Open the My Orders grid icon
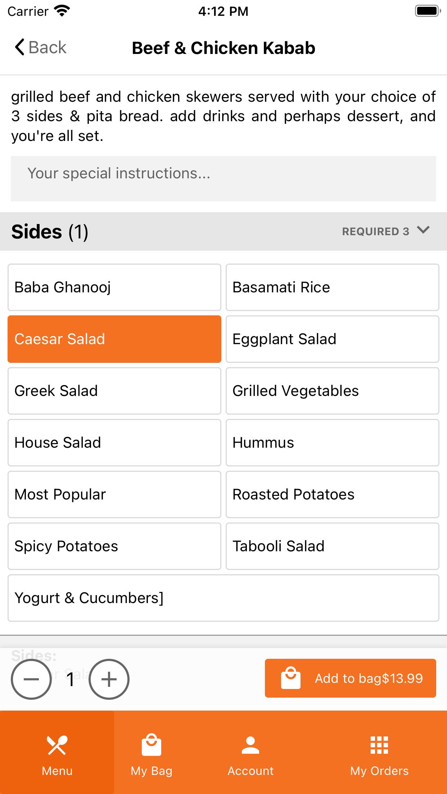 pyautogui.click(x=379, y=745)
